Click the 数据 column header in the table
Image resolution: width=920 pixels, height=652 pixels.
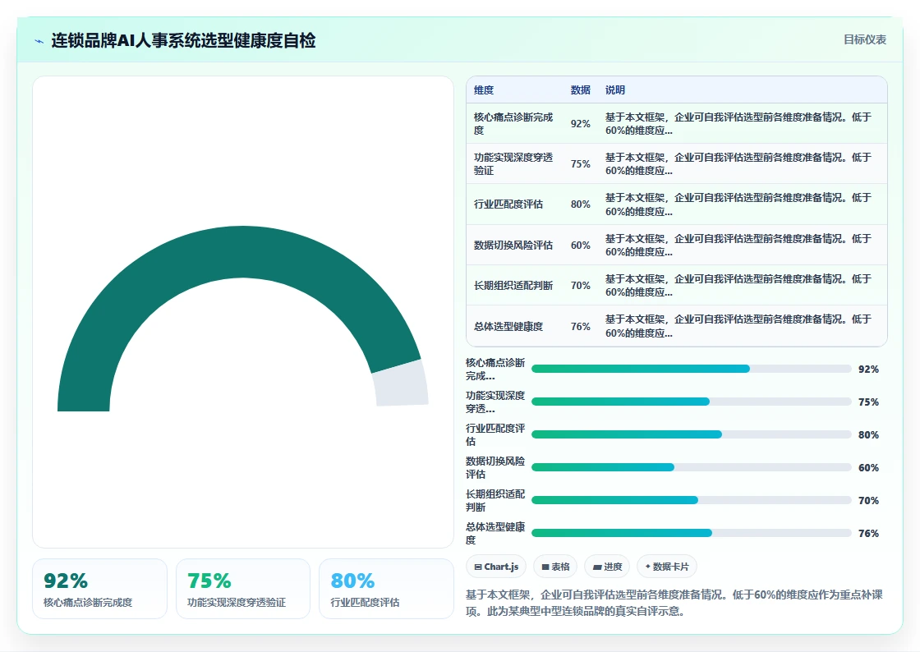click(580, 90)
